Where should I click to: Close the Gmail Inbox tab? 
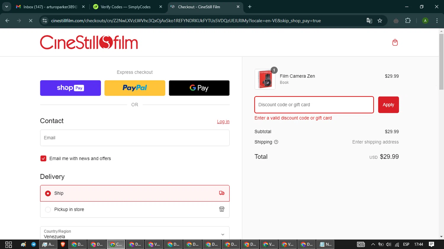pyautogui.click(x=83, y=7)
